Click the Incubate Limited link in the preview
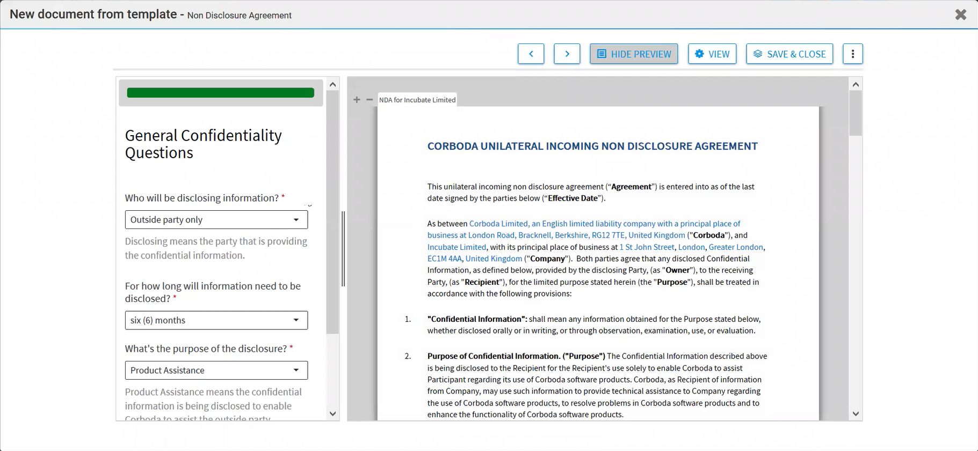The image size is (978, 451). (457, 247)
